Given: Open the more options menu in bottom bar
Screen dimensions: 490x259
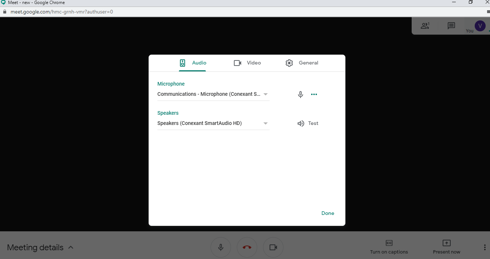Looking at the screenshot, I should pyautogui.click(x=485, y=247).
